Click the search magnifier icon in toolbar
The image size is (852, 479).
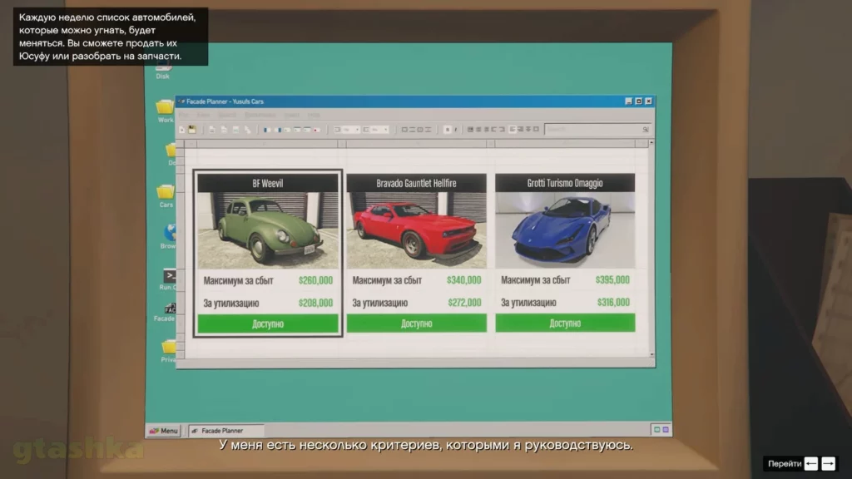click(x=645, y=130)
